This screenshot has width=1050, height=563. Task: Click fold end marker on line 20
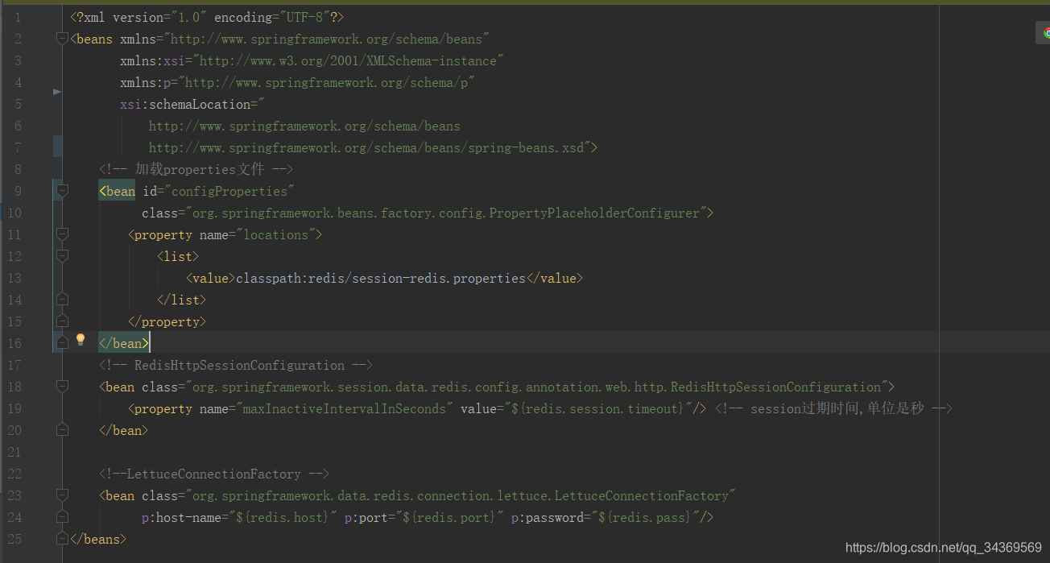62,430
